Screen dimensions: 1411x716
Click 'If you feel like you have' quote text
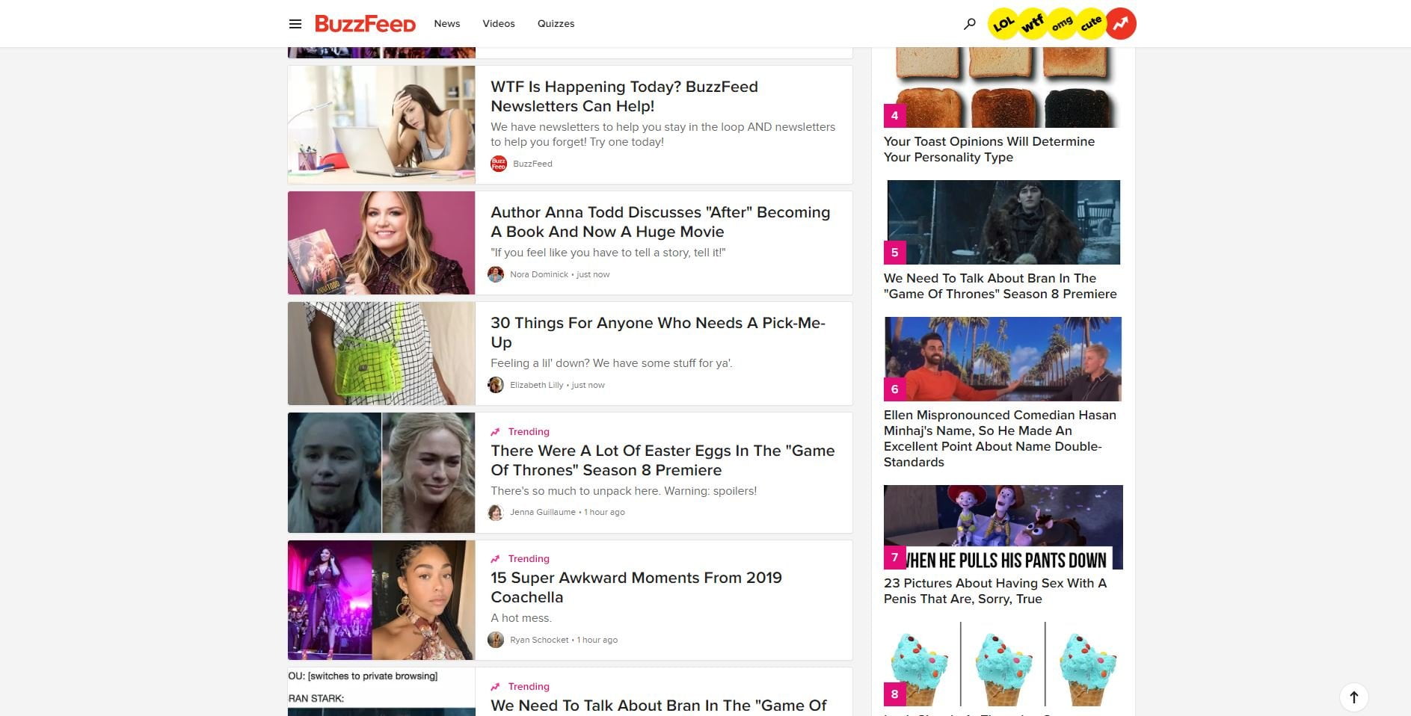[x=608, y=253]
